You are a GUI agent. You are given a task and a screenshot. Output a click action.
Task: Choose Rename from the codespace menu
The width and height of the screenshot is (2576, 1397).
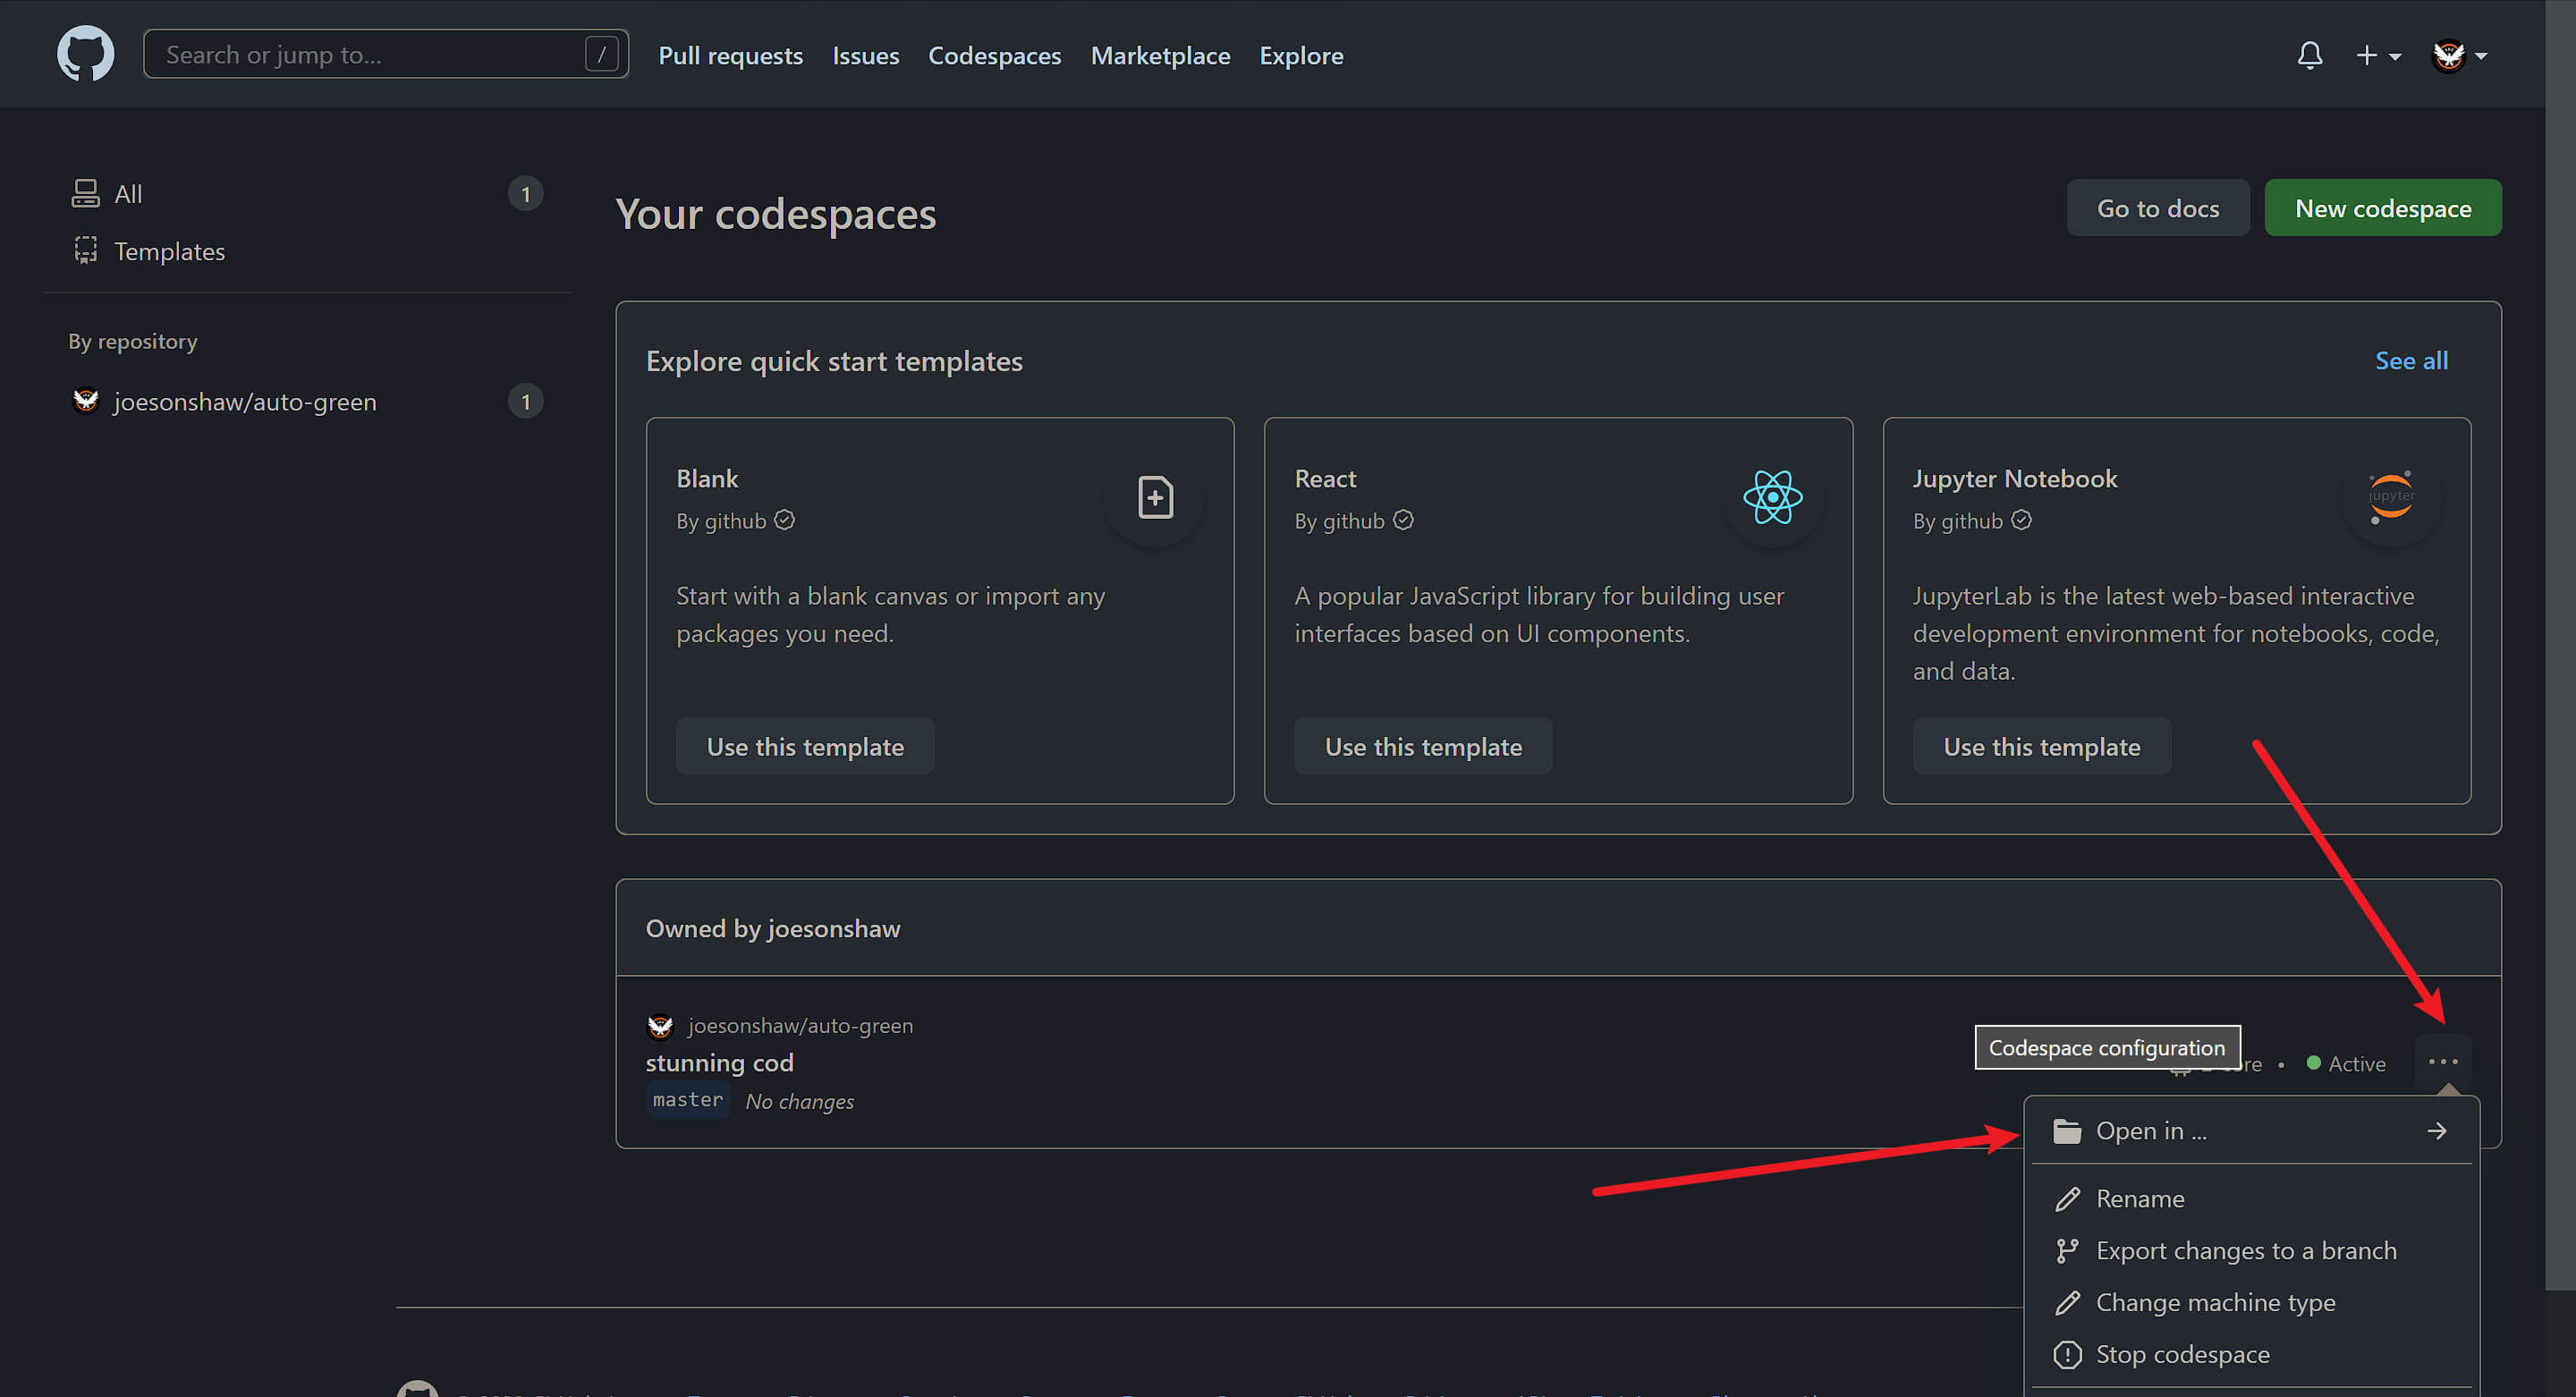2251,1198
